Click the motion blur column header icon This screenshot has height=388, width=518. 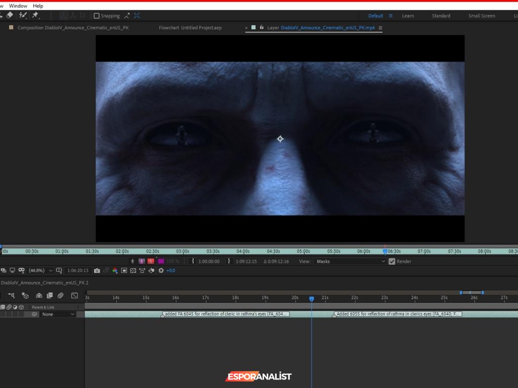tap(9, 307)
